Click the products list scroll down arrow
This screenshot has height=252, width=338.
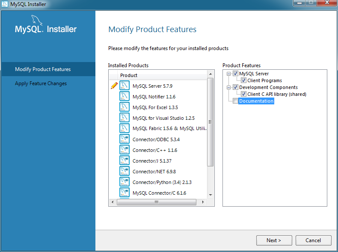[x=211, y=195]
